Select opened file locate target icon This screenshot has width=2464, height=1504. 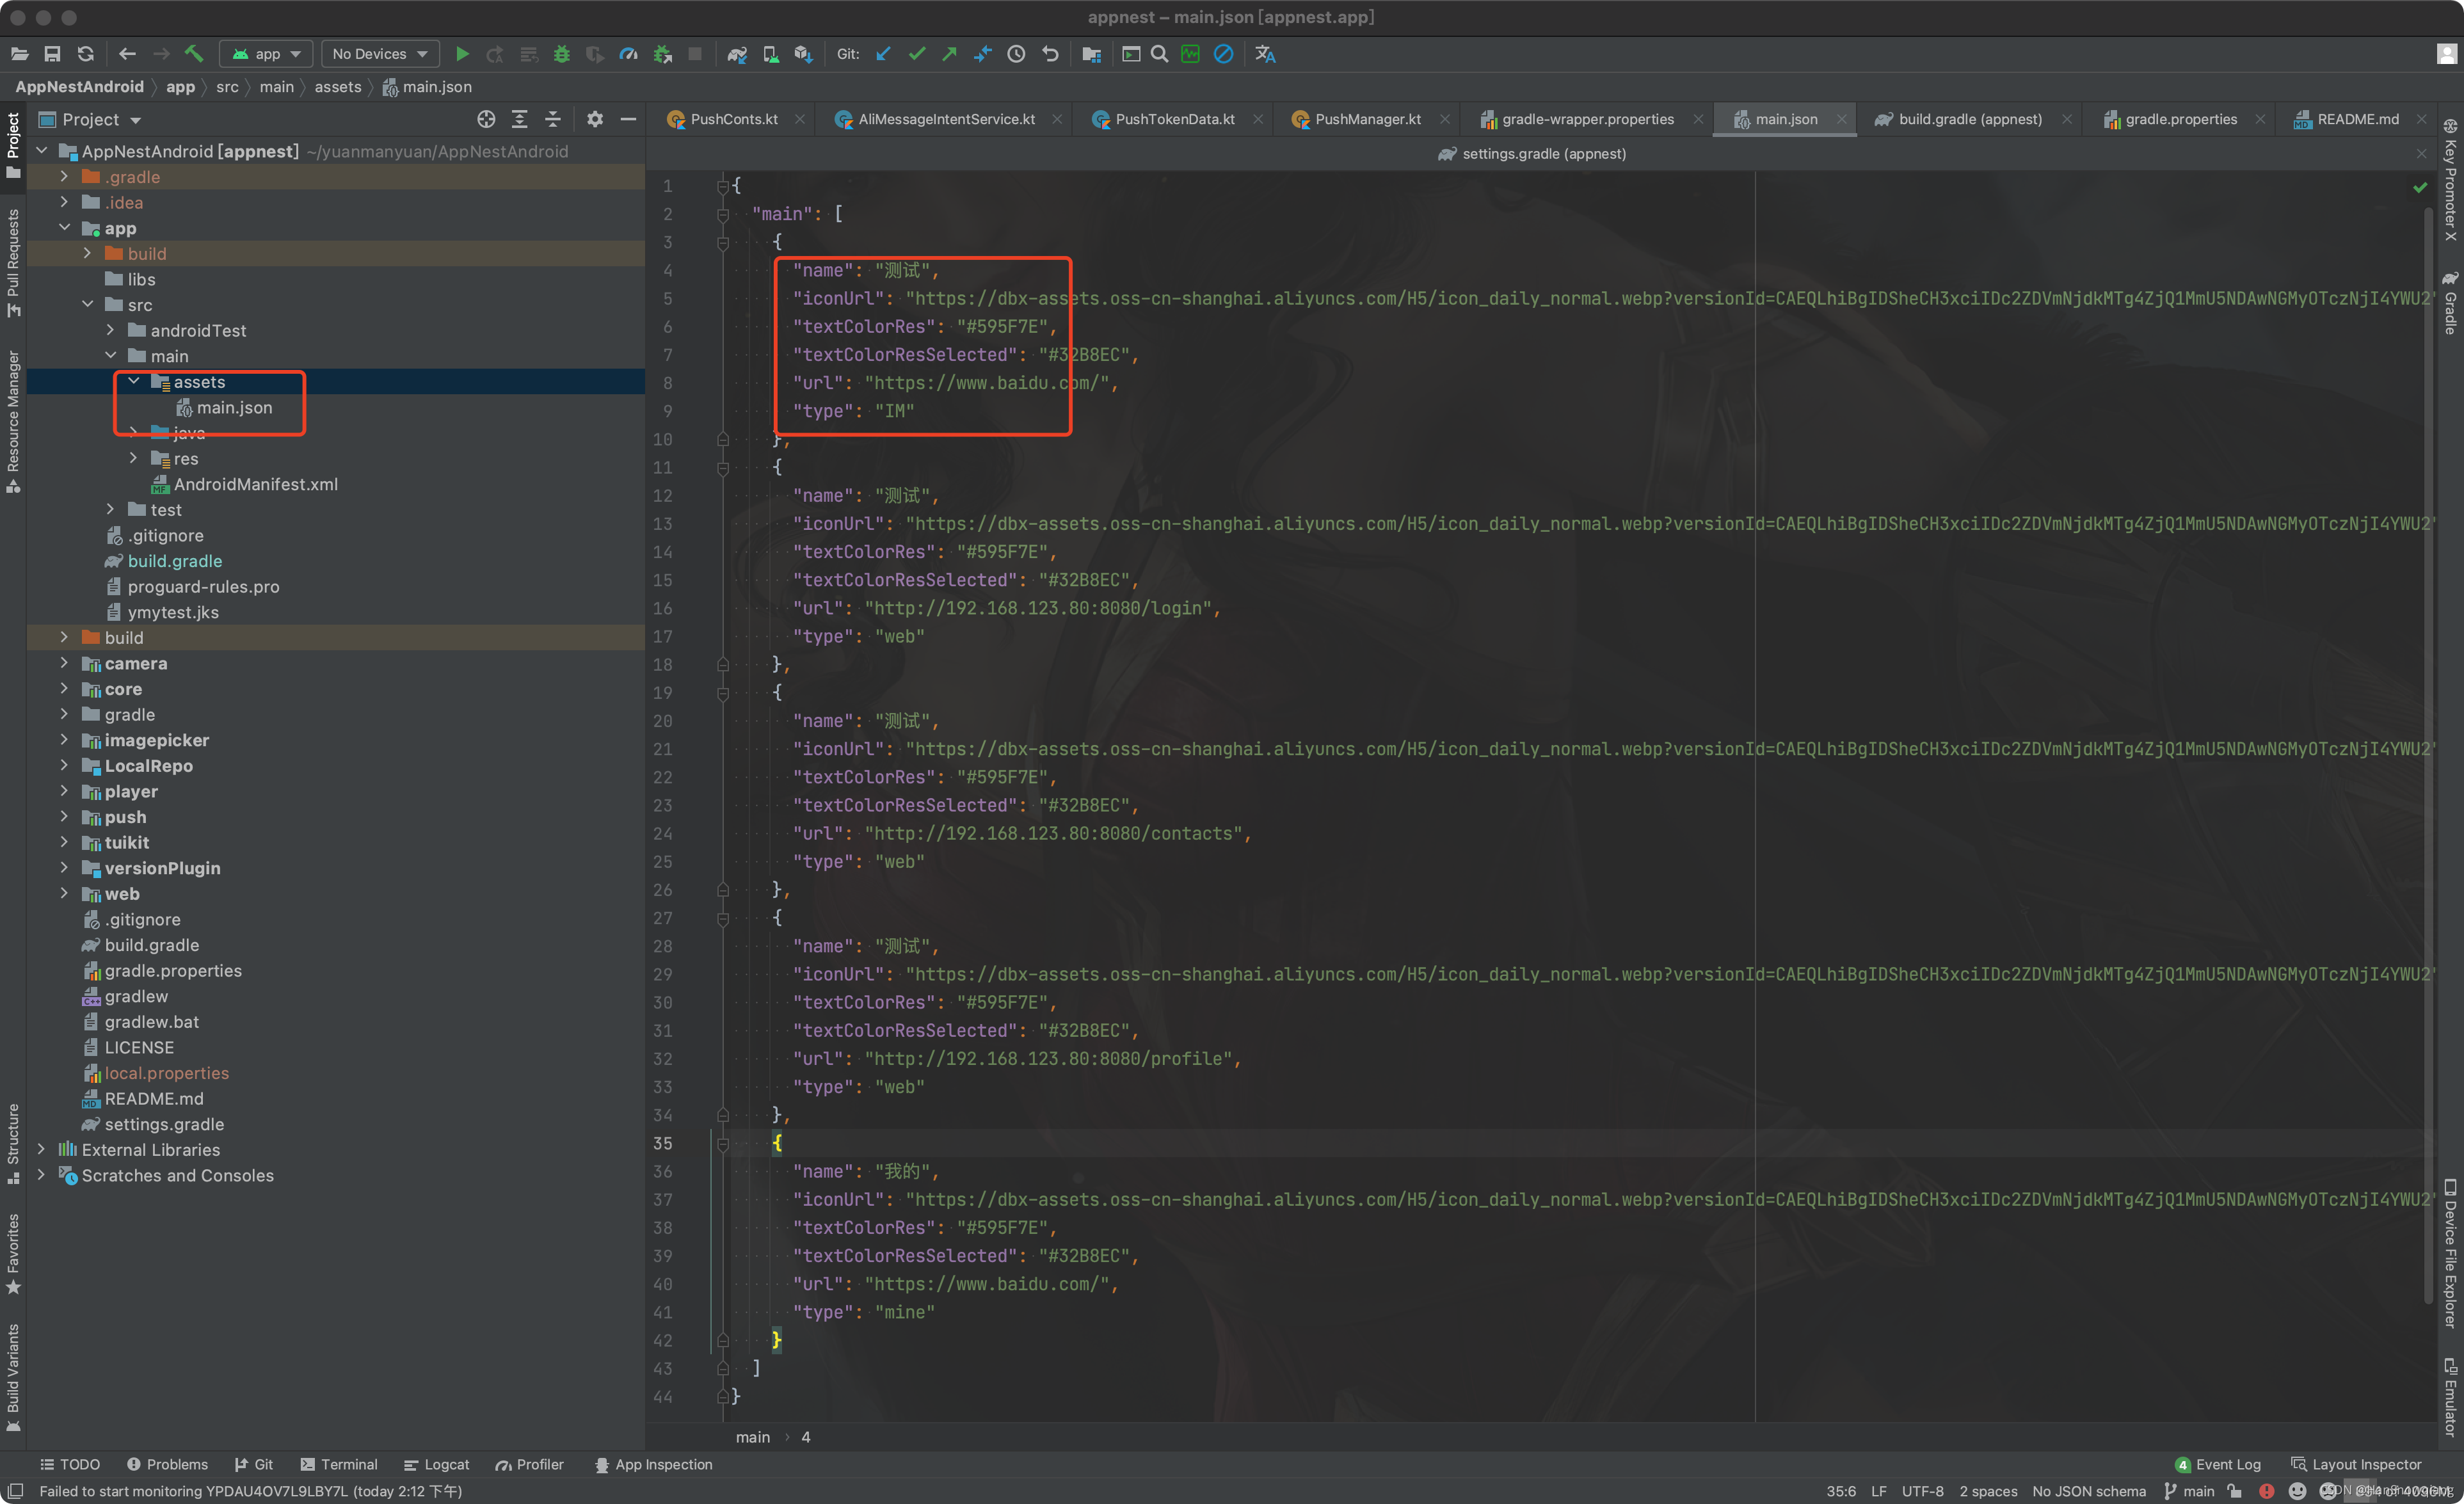coord(486,119)
